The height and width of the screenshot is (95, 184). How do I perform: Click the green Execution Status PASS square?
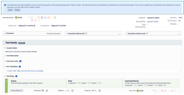click(x=16, y=18)
